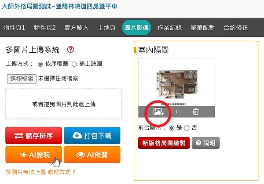Image resolution: width=264 pixels, height=184 pixels.
Task: Click the cloud download icon on 打包下載
Action: click(x=77, y=135)
